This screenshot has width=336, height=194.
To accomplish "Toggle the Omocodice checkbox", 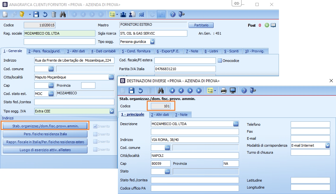I will coord(220,60).
